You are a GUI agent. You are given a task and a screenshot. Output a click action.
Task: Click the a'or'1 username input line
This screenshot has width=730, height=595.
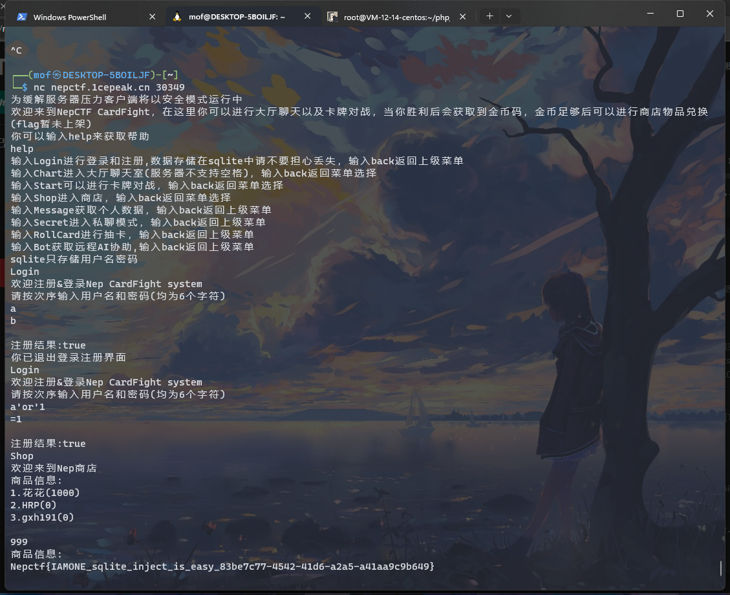(x=27, y=406)
